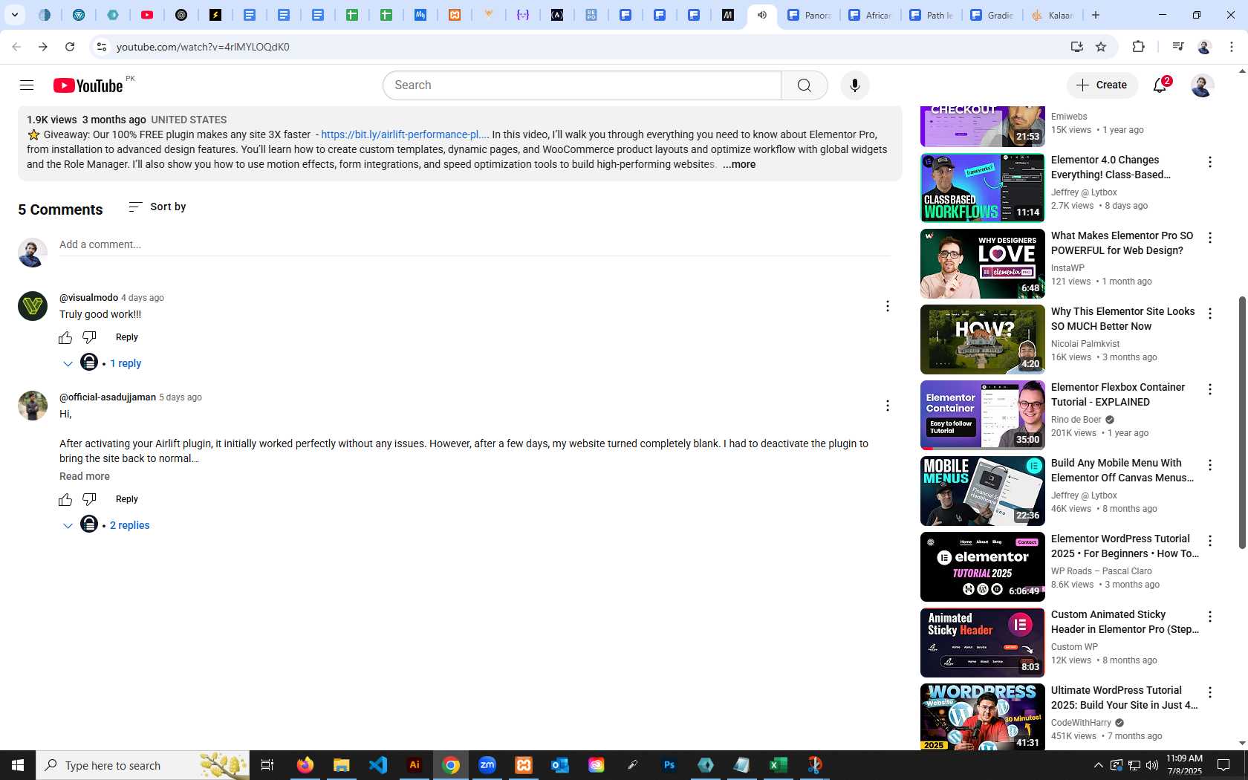Switch to the Path le browser tab
The image size is (1248, 780).
930,15
